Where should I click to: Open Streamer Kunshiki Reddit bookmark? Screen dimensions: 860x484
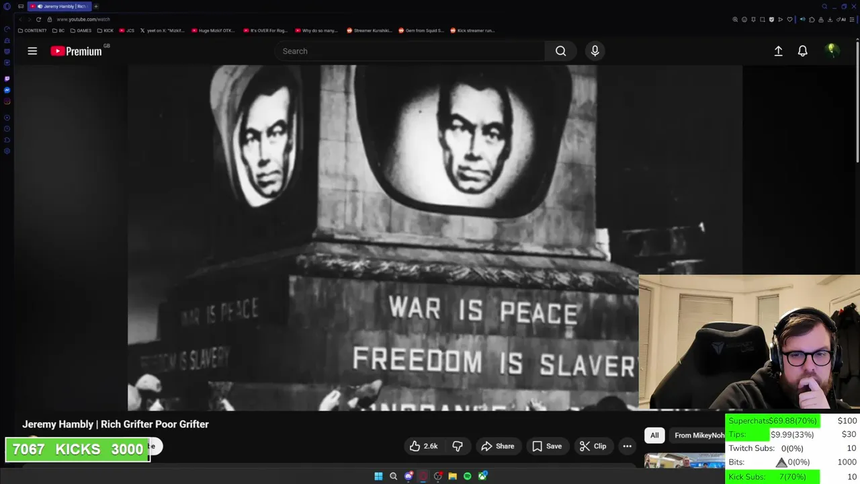click(370, 30)
